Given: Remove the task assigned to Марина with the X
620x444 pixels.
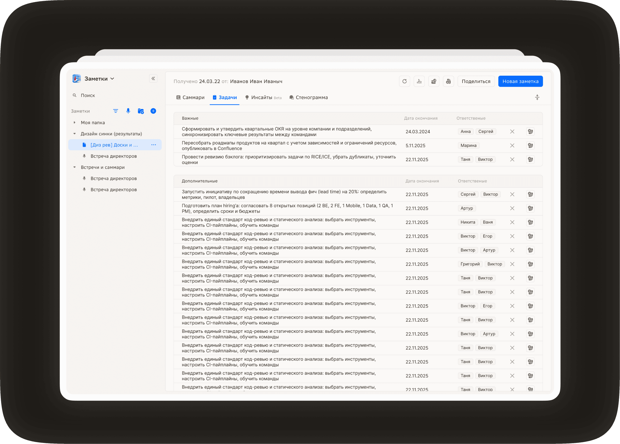Looking at the screenshot, I should coord(512,145).
